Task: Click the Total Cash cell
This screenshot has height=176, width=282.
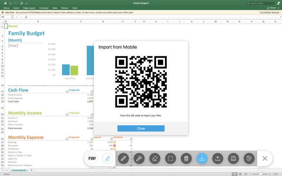Action: coord(13,101)
